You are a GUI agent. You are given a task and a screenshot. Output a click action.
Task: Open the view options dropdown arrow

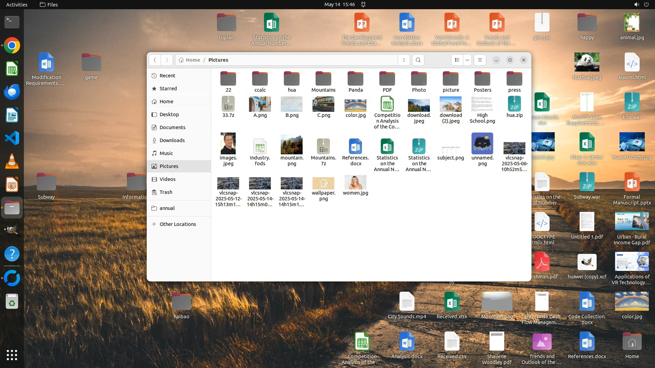tap(467, 60)
